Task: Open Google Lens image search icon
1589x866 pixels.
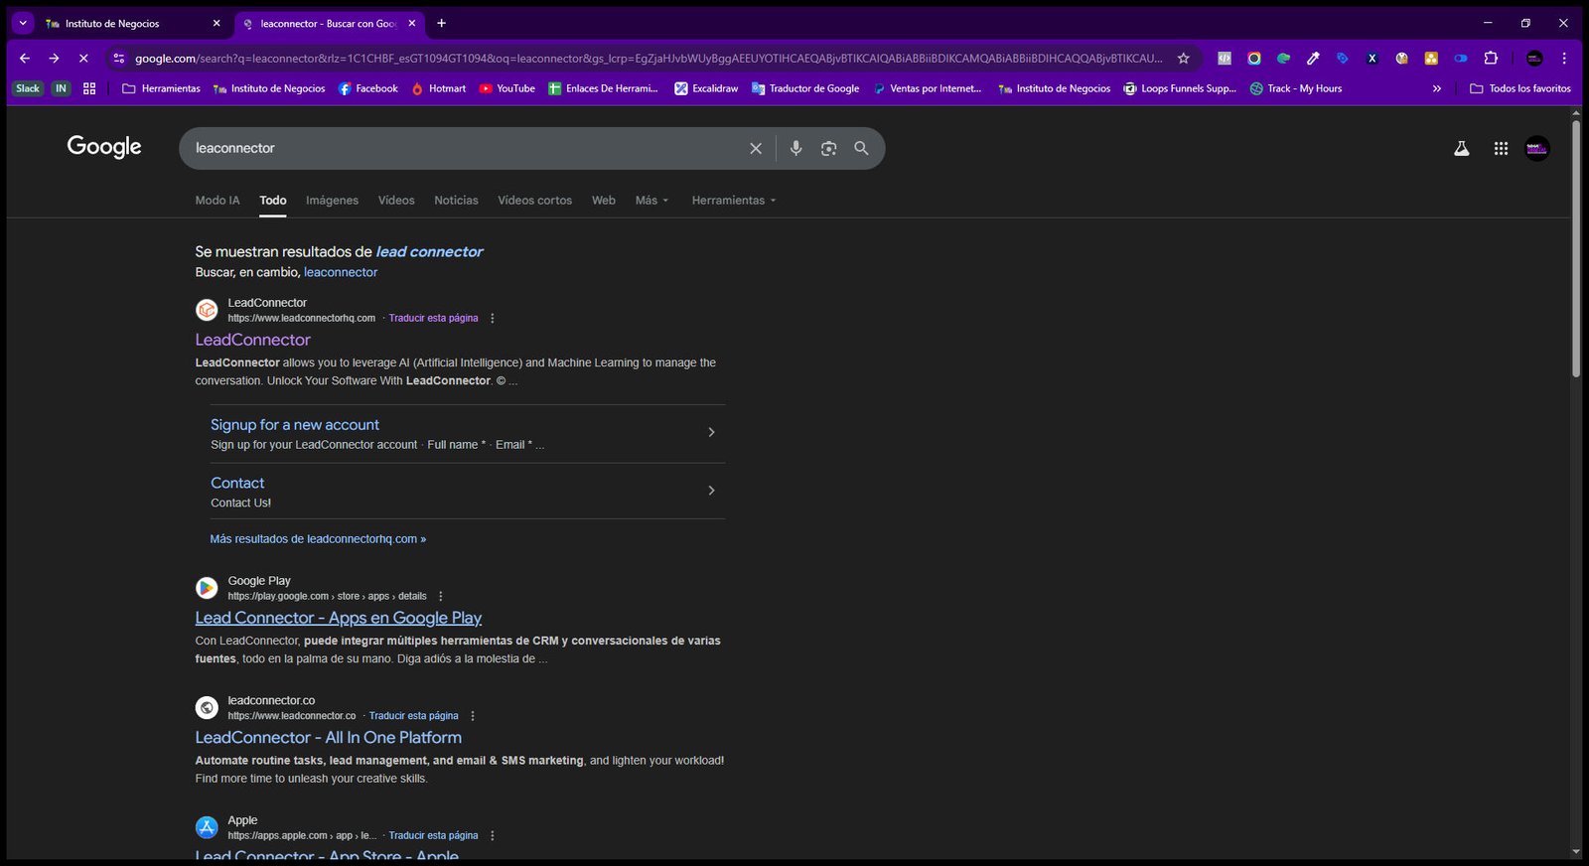Action: tap(828, 148)
